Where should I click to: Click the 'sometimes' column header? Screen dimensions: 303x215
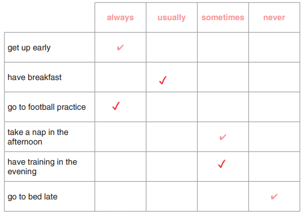coord(222,18)
